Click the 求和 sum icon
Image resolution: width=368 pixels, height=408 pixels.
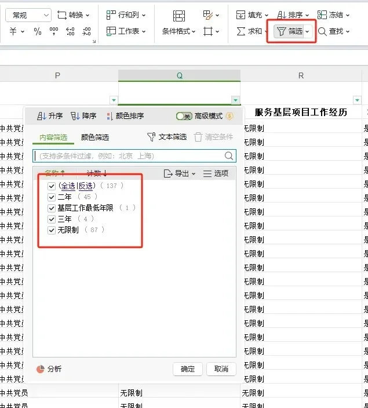(241, 31)
